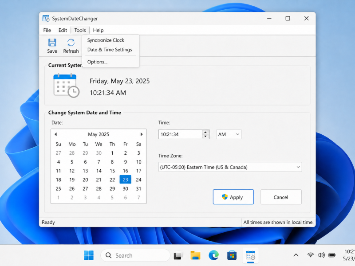Select Date & Time Settings menu entry
Viewport: 355px width, 266px height.
click(x=110, y=50)
